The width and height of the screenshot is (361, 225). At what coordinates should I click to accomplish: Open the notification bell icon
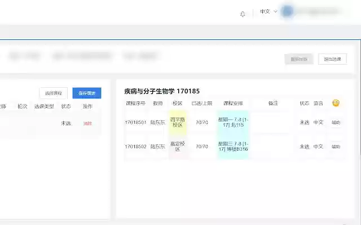tap(243, 14)
